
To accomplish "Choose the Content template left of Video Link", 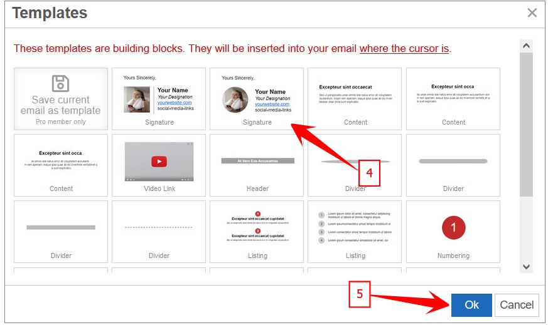I will pyautogui.click(x=61, y=165).
